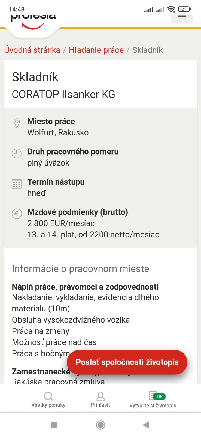Tap the Skladník breadcrumb item
Screen dimensions: 201x437
(x=147, y=50)
